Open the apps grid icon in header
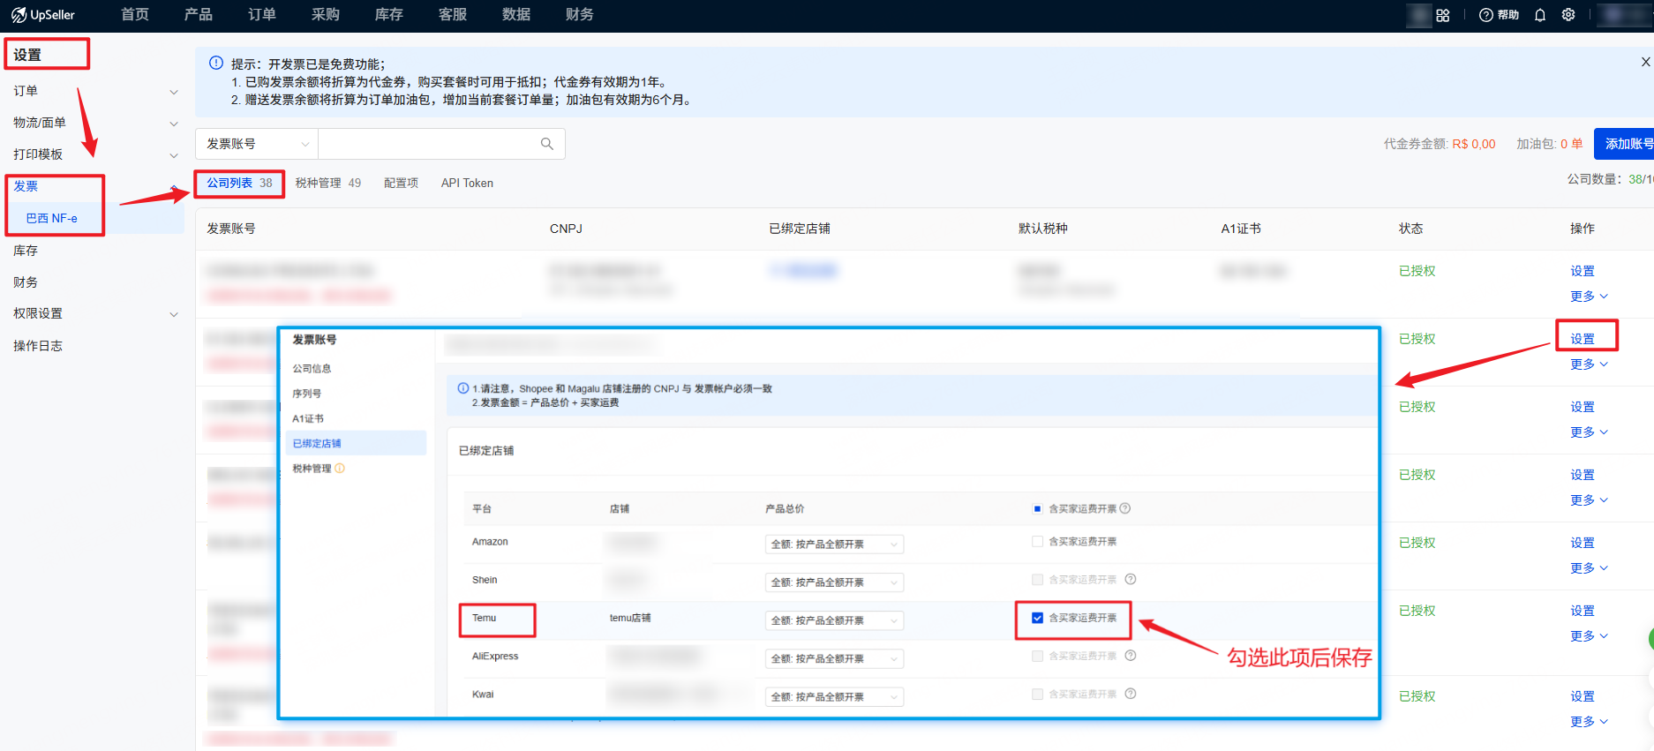1654x751 pixels. pos(1443,15)
